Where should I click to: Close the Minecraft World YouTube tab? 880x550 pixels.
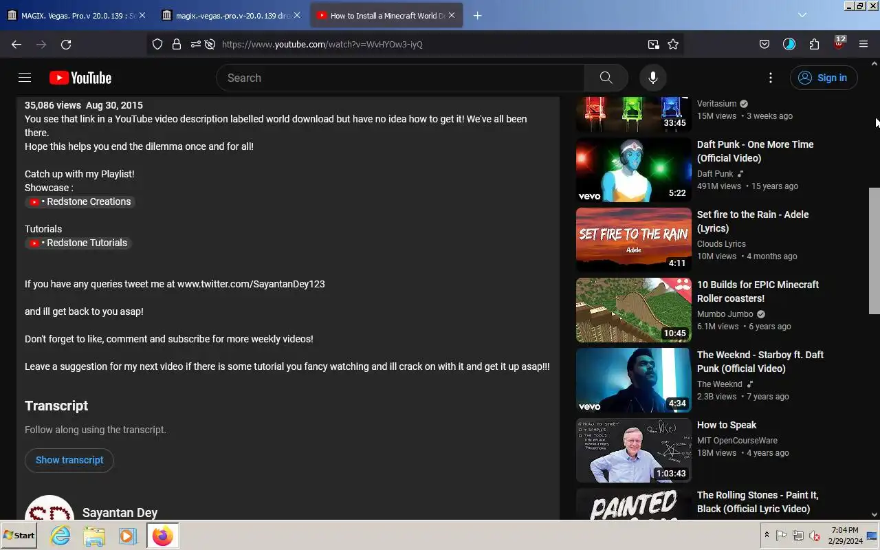point(452,15)
